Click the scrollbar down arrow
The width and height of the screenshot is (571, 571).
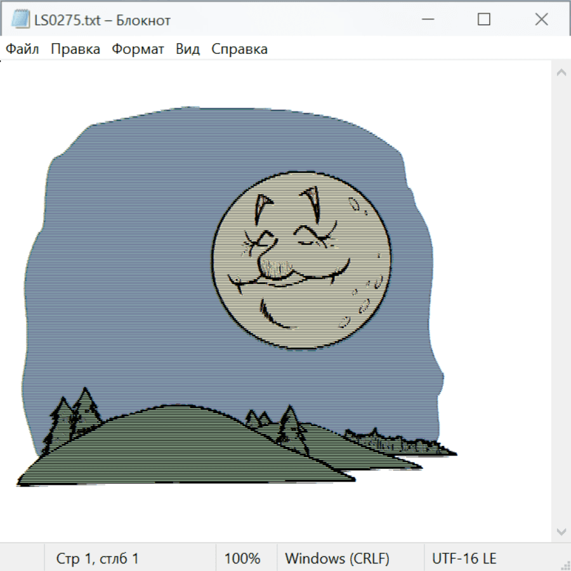click(561, 530)
